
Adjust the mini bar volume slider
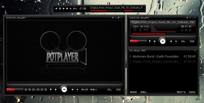(x=133, y=11)
